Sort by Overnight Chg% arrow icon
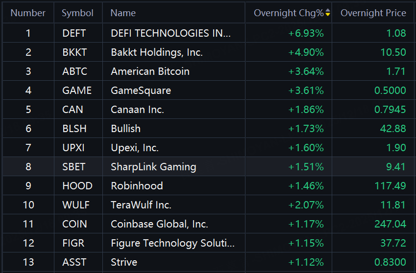The height and width of the screenshot is (273, 416). tap(328, 12)
